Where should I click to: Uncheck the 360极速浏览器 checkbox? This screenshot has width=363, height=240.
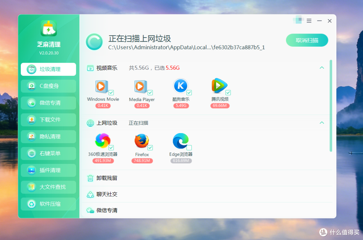(111, 148)
